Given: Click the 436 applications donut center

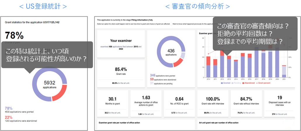Looking at the screenshot, I should coord(171,52).
